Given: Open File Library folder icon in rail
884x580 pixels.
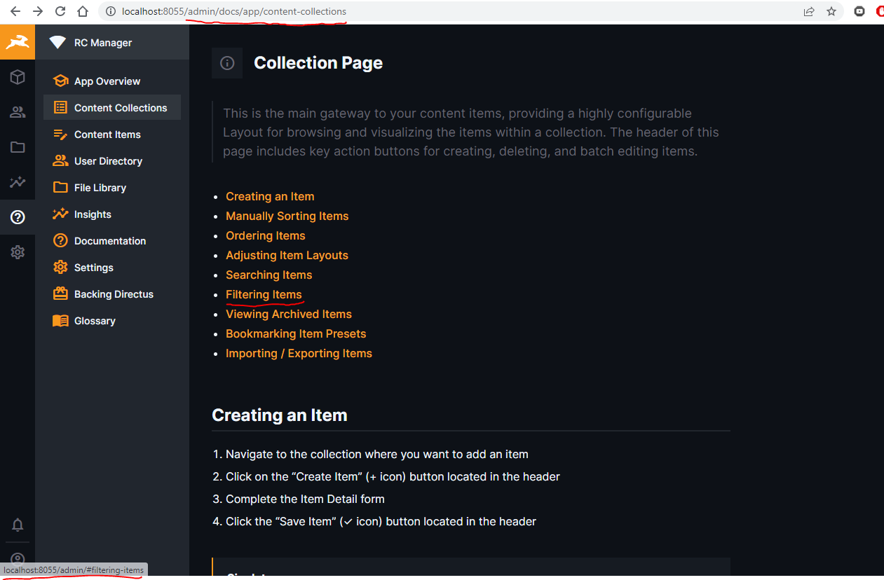Looking at the screenshot, I should pos(18,147).
